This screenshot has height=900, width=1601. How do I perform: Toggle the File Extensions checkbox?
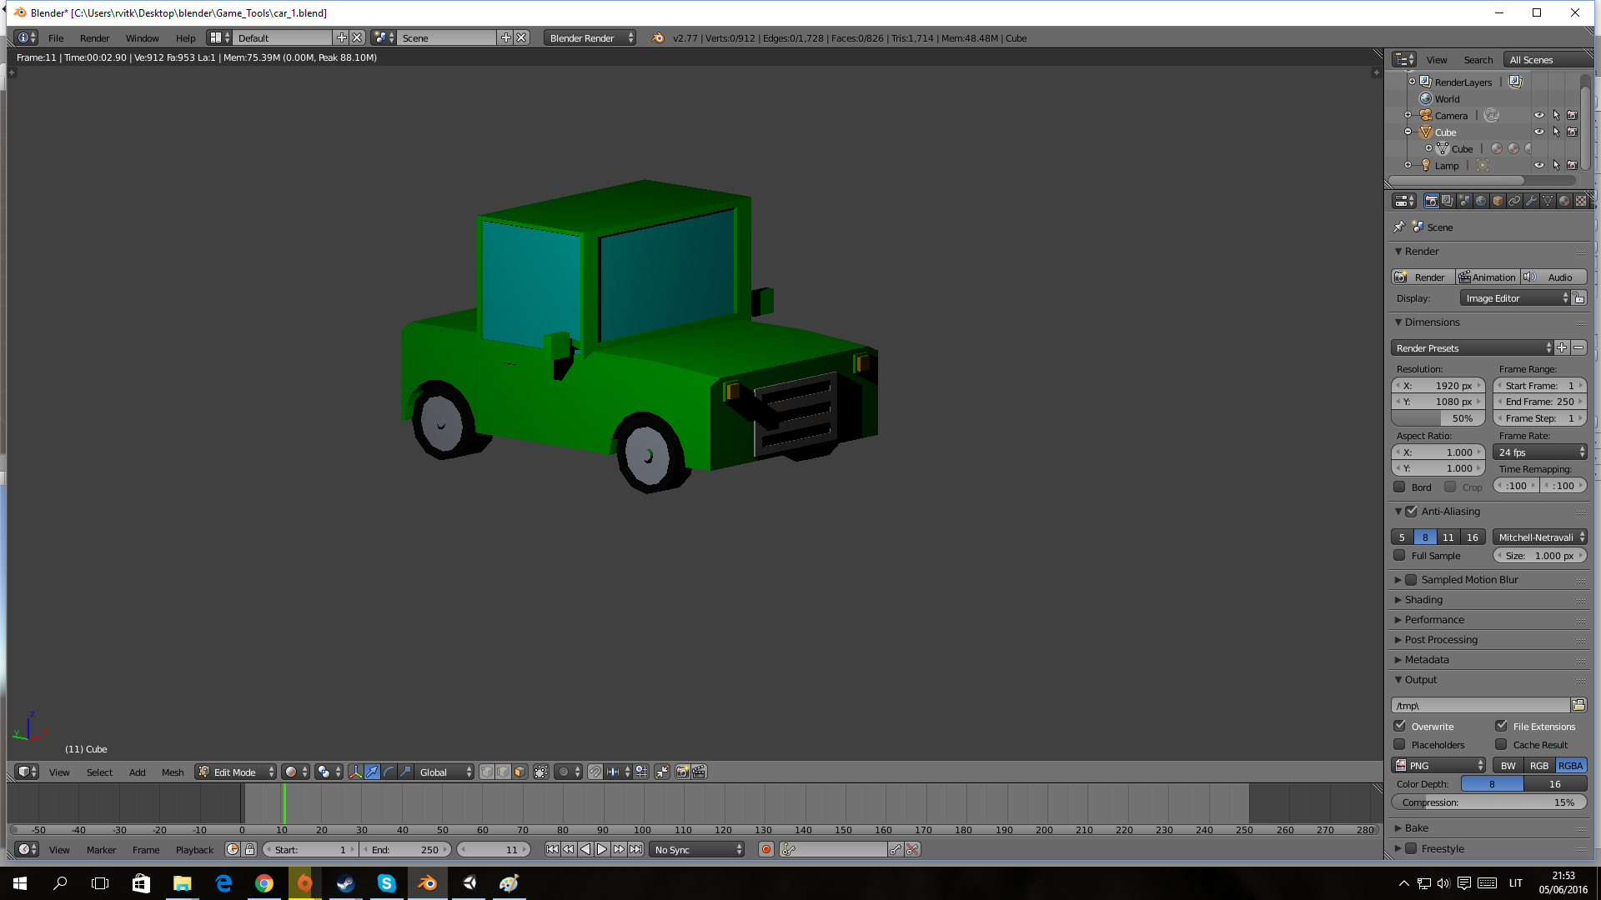(x=1501, y=726)
